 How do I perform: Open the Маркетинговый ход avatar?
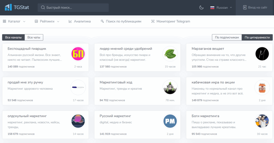click(170, 88)
